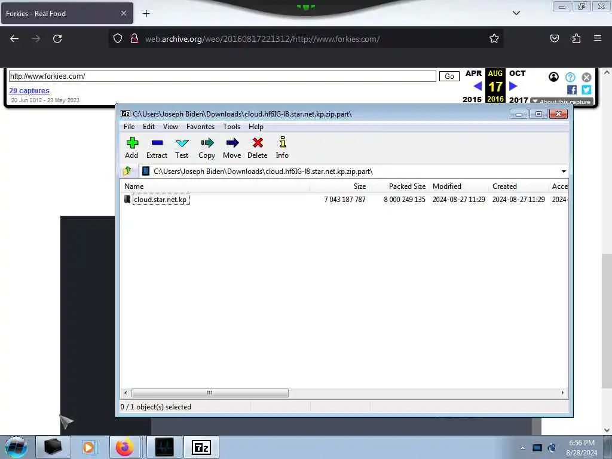Sort by the Size column header
This screenshot has height=459, width=612.
point(359,186)
